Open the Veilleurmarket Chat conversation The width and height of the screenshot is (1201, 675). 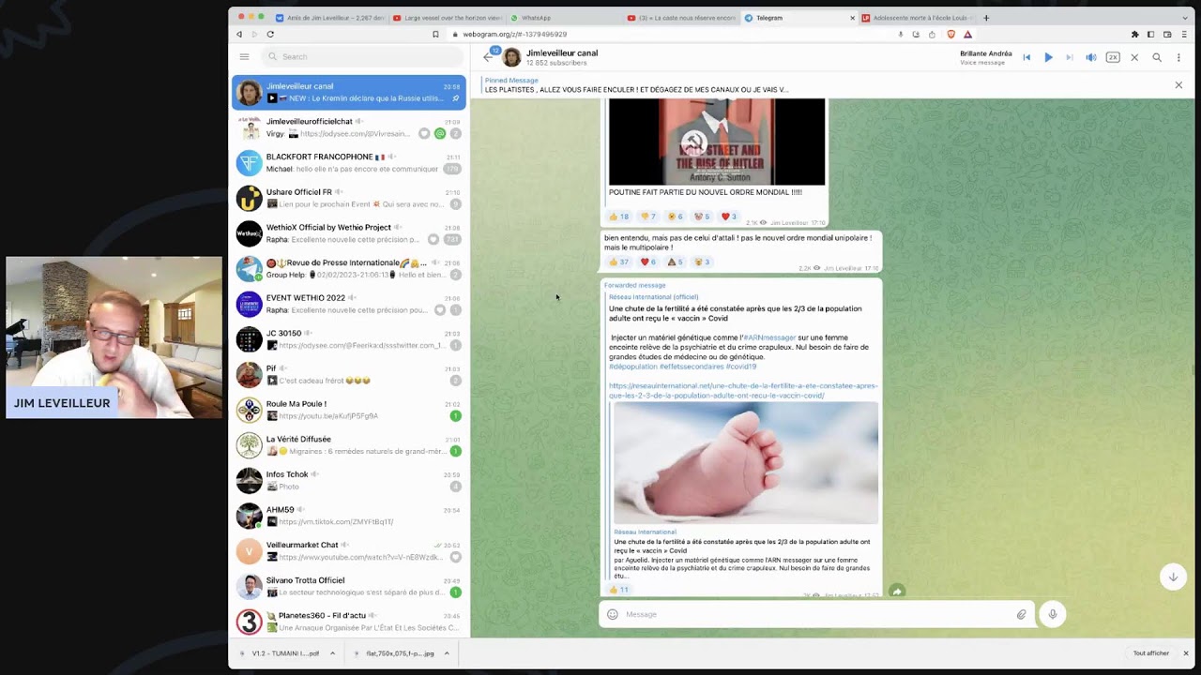click(x=348, y=551)
